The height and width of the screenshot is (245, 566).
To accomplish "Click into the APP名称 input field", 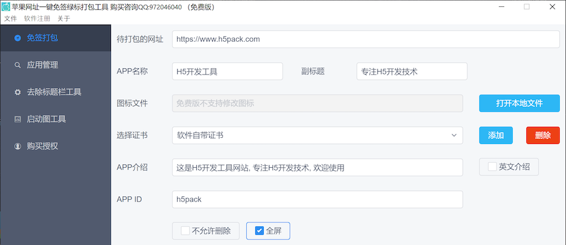I will (x=227, y=72).
